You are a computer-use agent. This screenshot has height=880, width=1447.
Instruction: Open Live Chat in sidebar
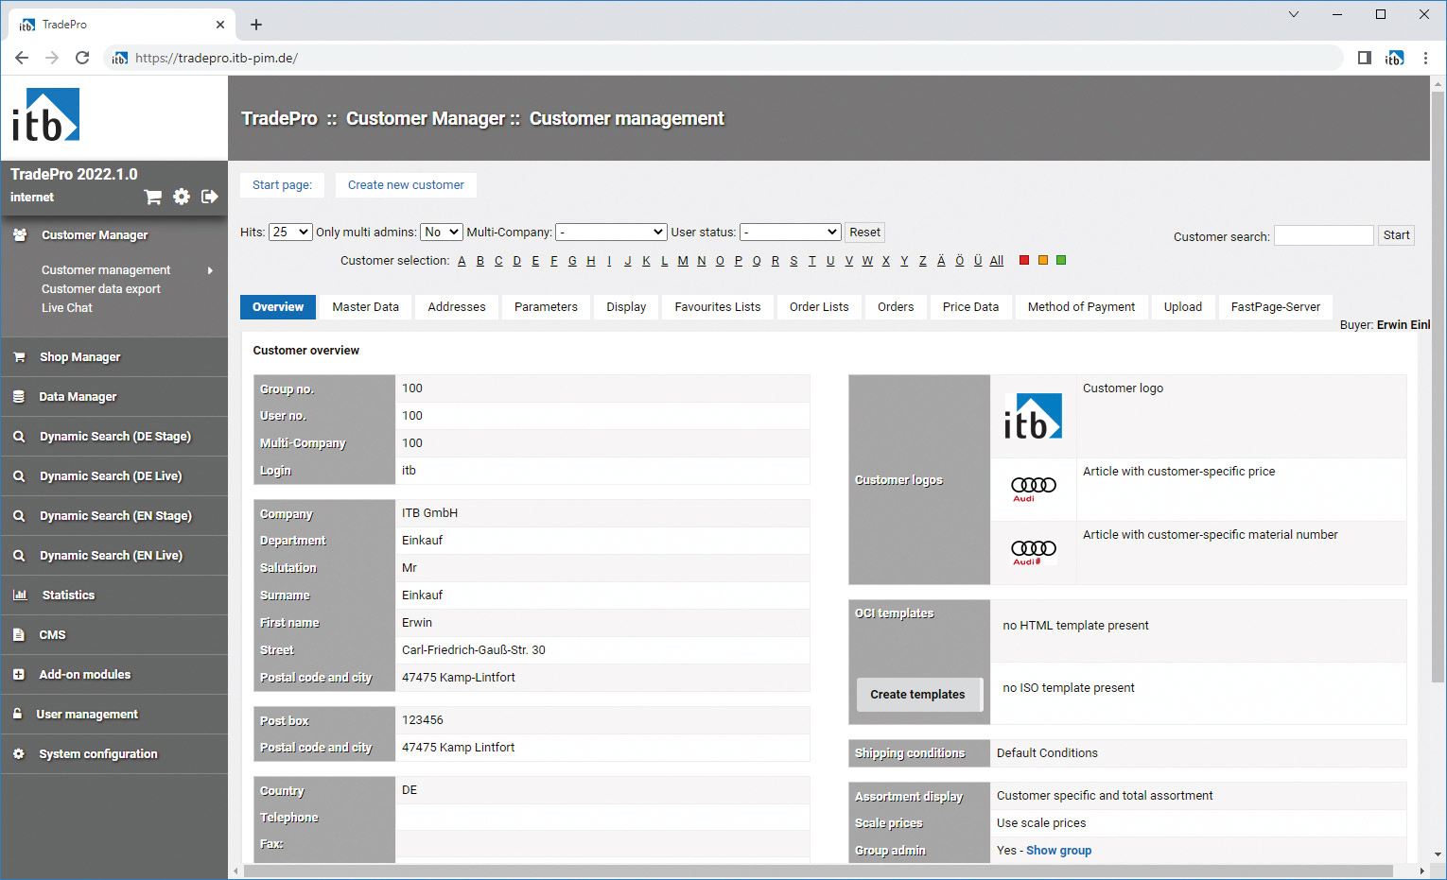(x=67, y=308)
